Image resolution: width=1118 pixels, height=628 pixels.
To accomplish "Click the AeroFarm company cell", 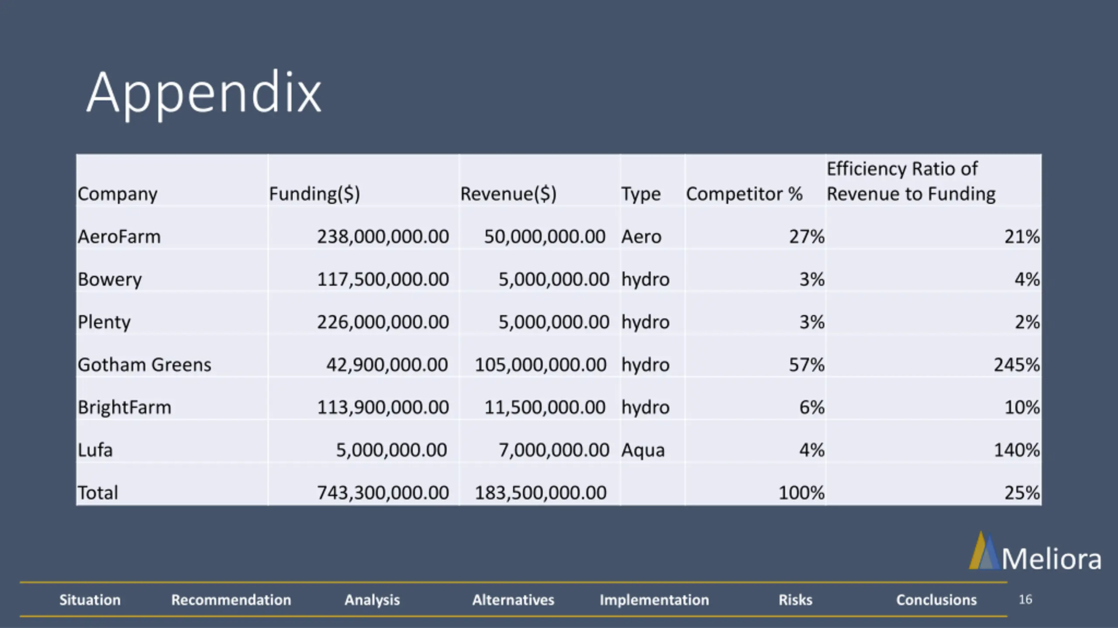I will pyautogui.click(x=119, y=237).
